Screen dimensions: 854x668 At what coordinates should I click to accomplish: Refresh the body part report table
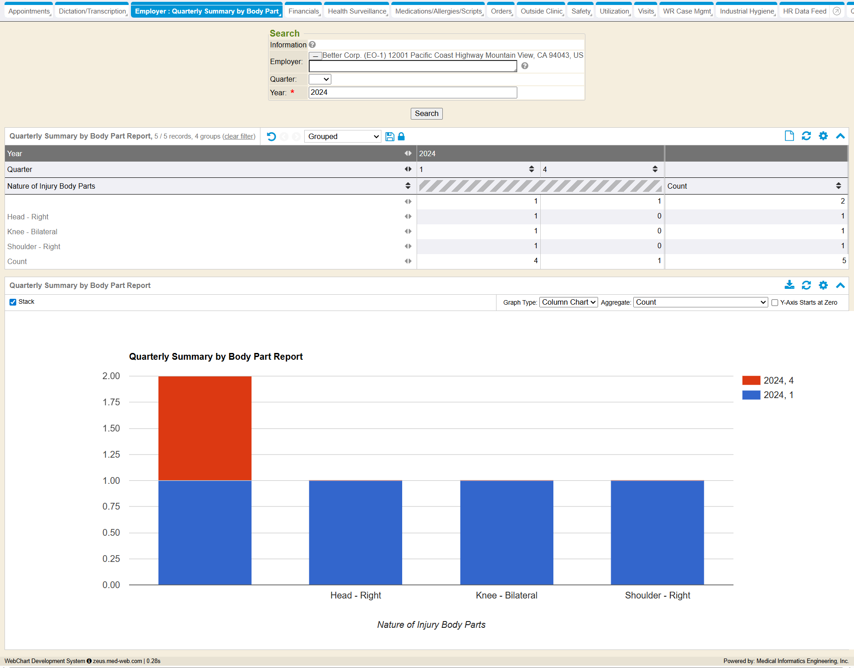(806, 136)
